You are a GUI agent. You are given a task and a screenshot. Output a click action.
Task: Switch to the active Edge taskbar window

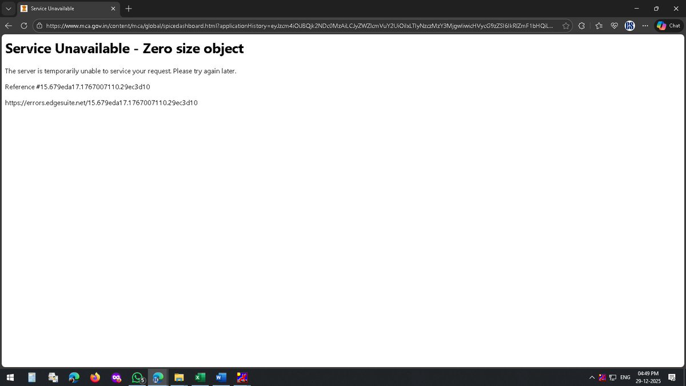click(x=158, y=377)
